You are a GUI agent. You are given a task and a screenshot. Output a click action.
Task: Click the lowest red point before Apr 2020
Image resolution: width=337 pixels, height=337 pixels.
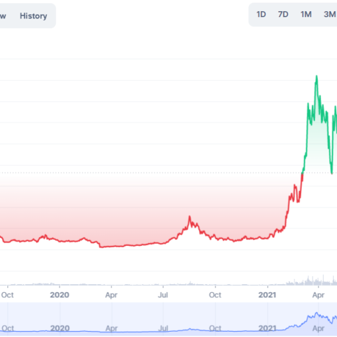tap(100, 246)
